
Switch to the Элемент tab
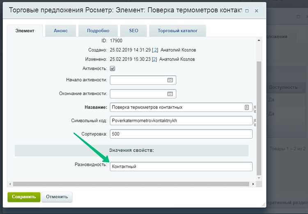point(25,31)
